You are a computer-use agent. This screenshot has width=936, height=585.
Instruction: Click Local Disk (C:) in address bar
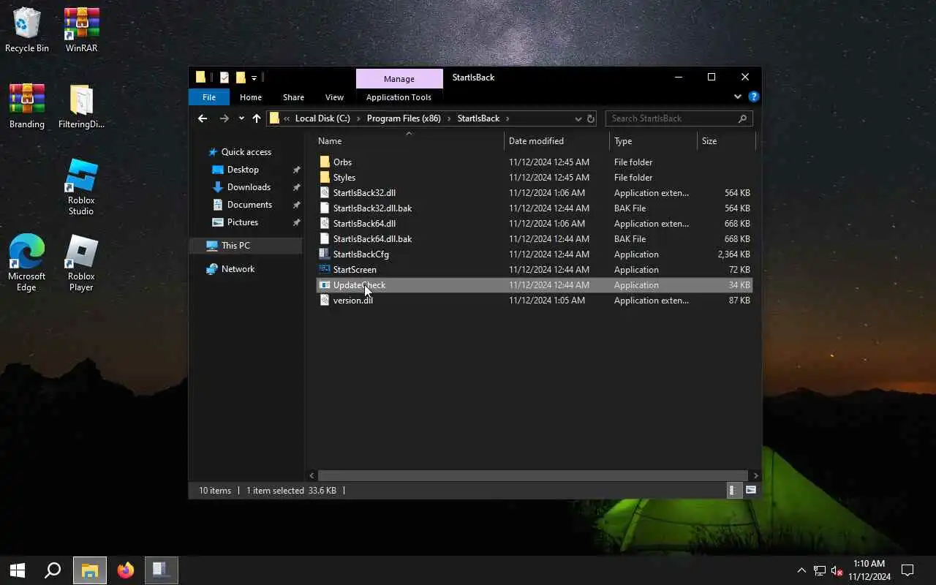[322, 118]
